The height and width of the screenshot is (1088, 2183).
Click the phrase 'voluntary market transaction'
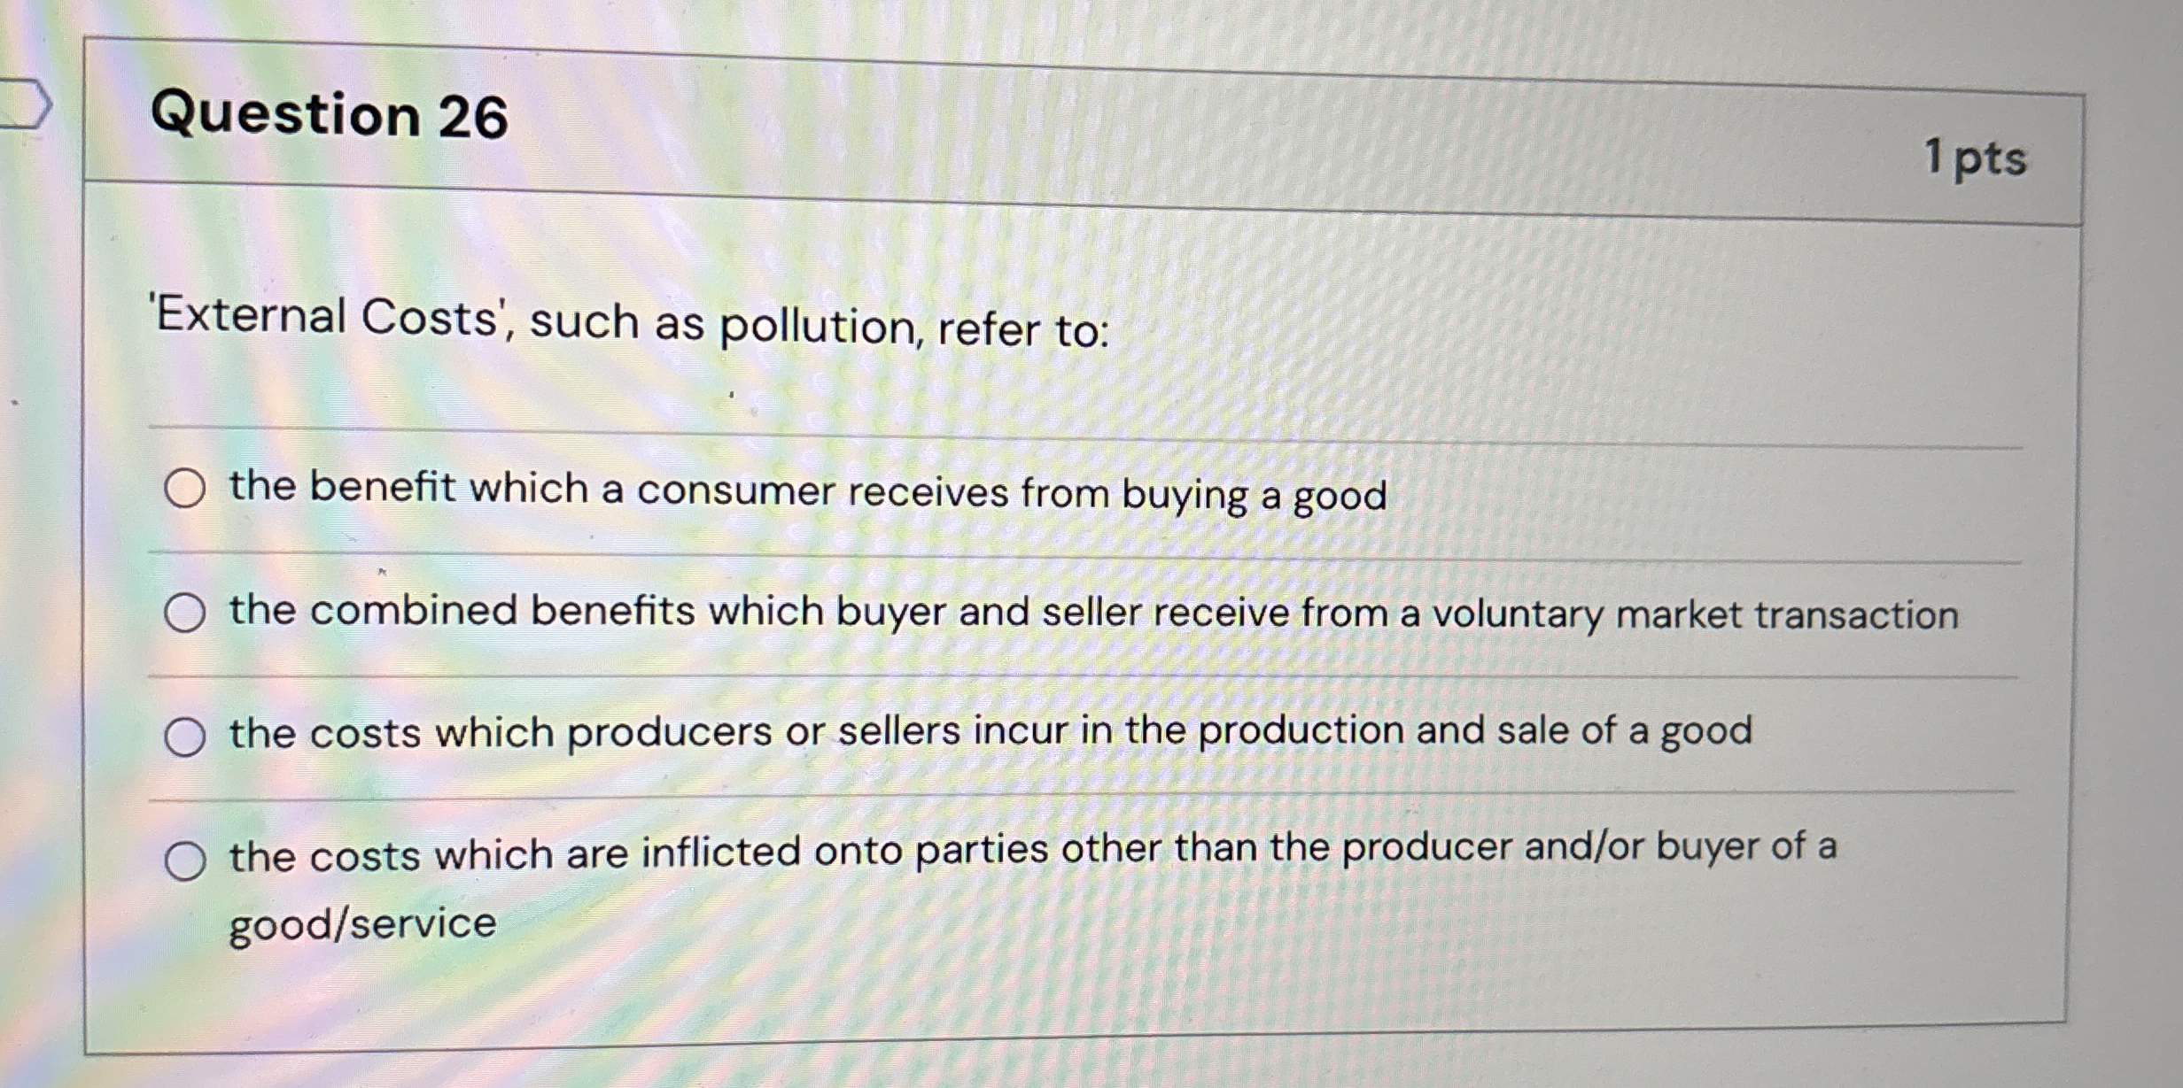click(1695, 614)
